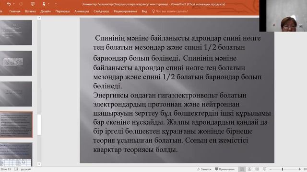Open Customize Quick Access Toolbar dropdown
The width and height of the screenshot is (307, 172).
point(56,4)
